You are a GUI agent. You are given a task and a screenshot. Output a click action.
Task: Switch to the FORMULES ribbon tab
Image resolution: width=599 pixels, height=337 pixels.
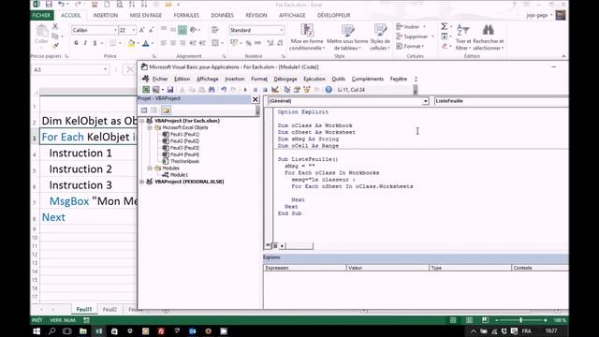click(186, 15)
